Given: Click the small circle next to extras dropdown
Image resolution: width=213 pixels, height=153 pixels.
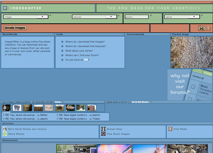Looking at the screenshot, I should click(x=202, y=16).
